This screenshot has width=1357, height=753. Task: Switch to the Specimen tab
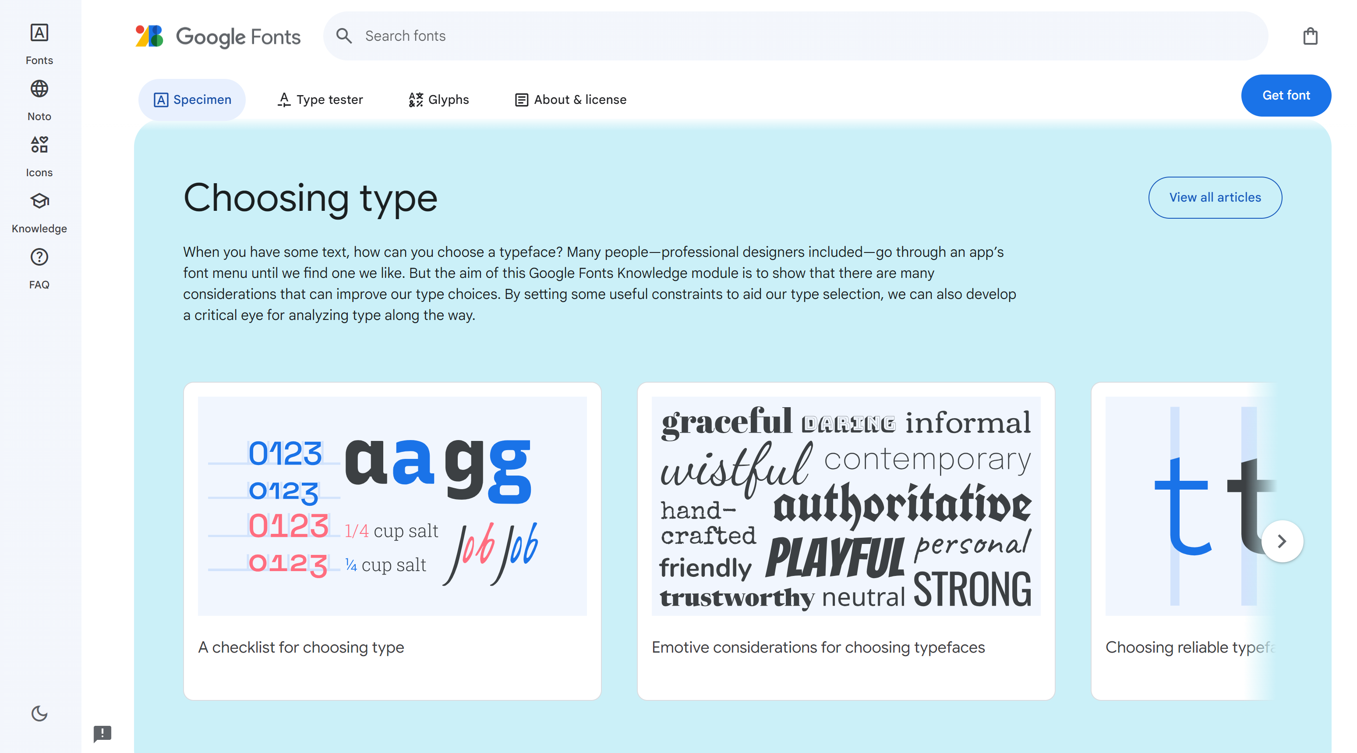pos(192,99)
